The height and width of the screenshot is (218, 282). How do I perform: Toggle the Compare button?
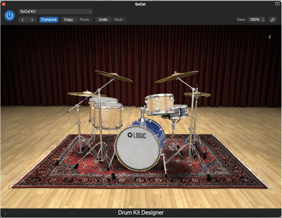pos(49,20)
